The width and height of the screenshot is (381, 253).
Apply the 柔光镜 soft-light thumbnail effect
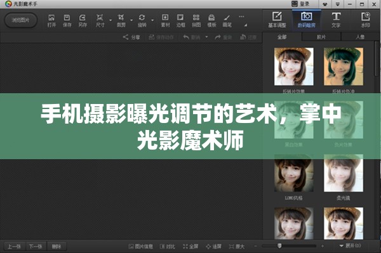tap(344, 173)
